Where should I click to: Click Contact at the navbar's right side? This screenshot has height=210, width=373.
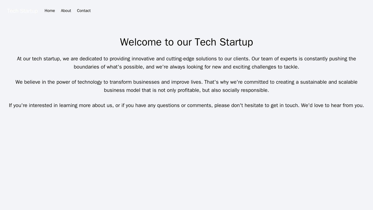click(84, 11)
